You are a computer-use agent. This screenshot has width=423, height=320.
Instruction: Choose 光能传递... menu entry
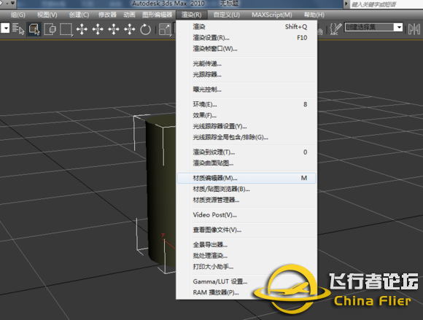247,64
